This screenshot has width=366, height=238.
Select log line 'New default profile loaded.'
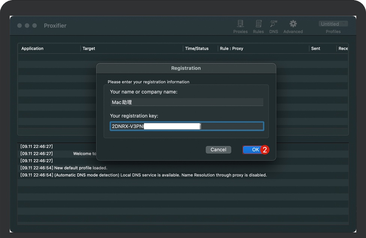click(x=183, y=168)
